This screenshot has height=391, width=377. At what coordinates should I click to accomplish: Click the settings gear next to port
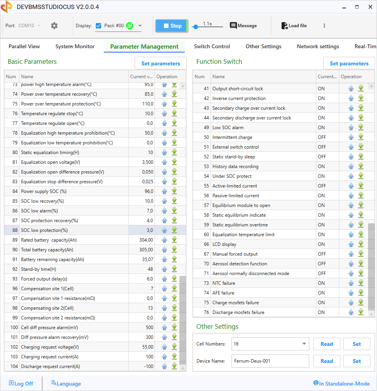coord(54,26)
